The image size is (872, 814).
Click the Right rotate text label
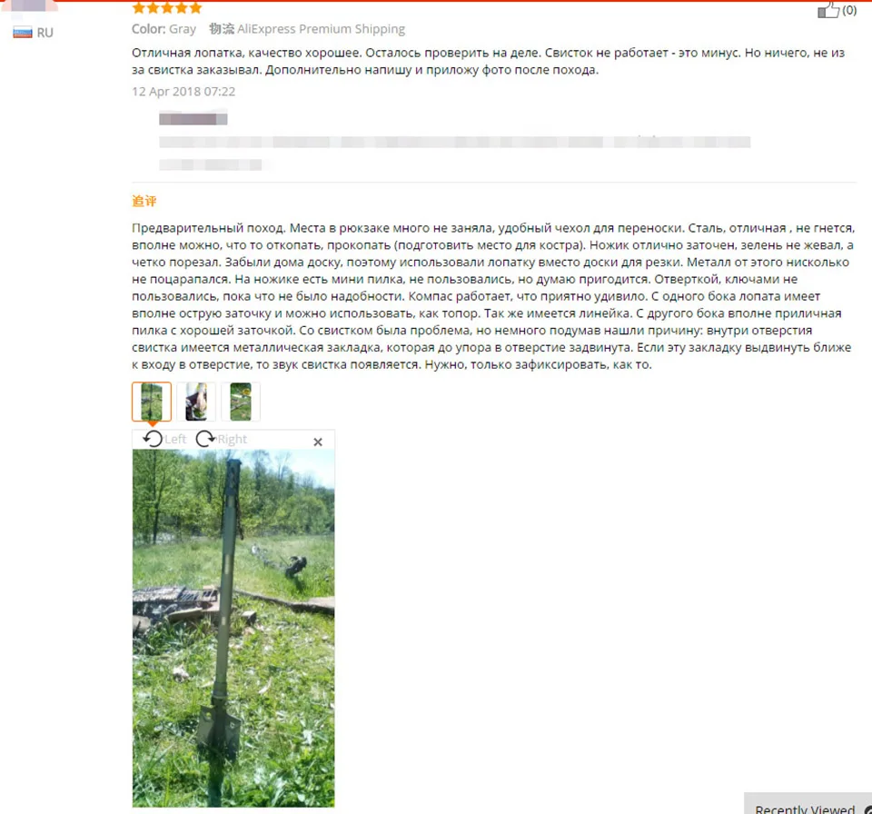pyautogui.click(x=232, y=439)
